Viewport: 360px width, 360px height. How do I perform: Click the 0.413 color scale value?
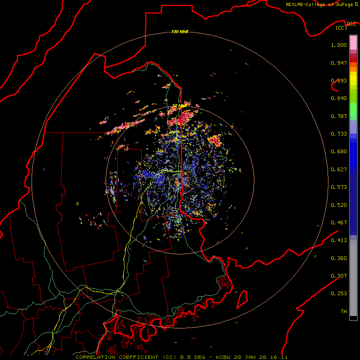tap(339, 240)
